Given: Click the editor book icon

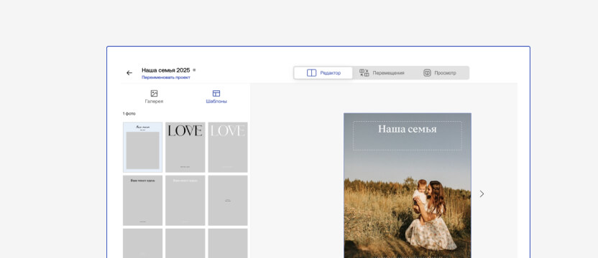Looking at the screenshot, I should pos(312,72).
